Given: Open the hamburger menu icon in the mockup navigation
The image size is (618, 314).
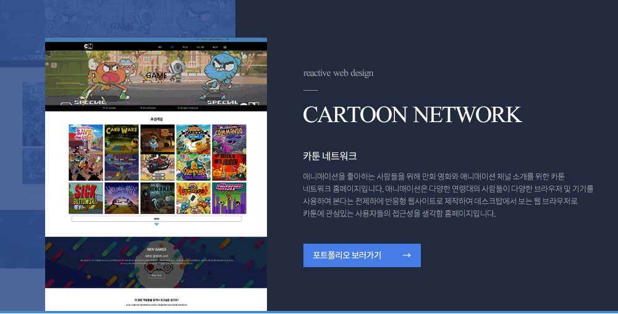Looking at the screenshot, I should coord(225,47).
